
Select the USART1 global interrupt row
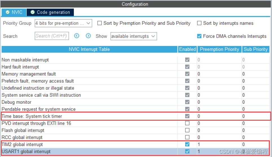(135, 151)
